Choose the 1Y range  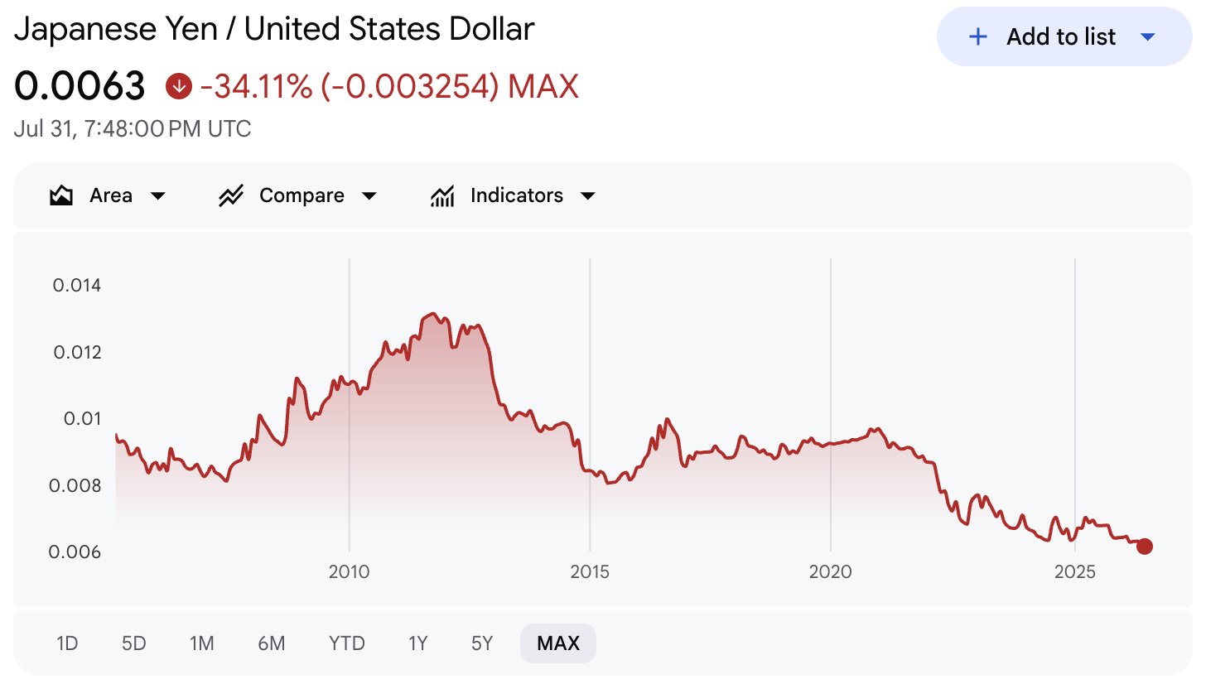(x=418, y=643)
